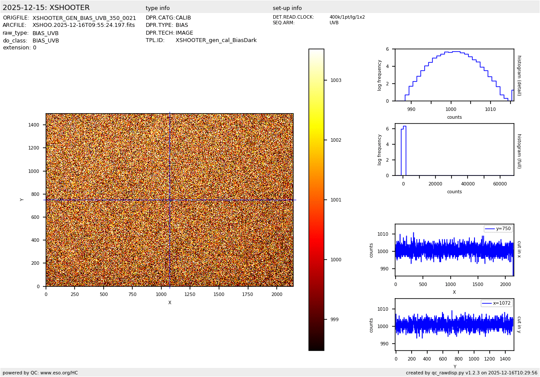The image size is (540, 377).
Task: Select the 'set-up info' header
Action: 287,8
